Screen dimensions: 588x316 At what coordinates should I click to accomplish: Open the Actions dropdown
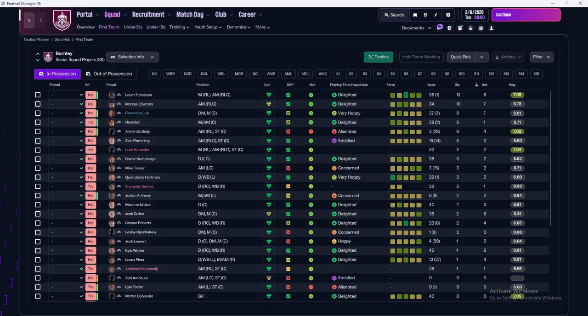[508, 57]
